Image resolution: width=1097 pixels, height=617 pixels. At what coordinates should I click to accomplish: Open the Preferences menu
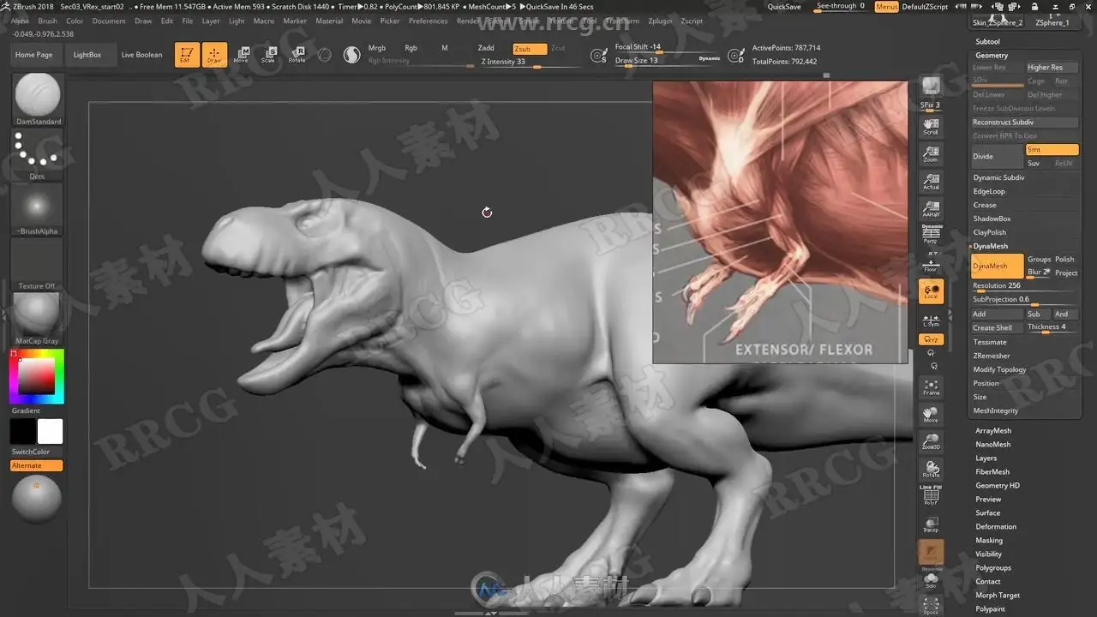(x=428, y=21)
